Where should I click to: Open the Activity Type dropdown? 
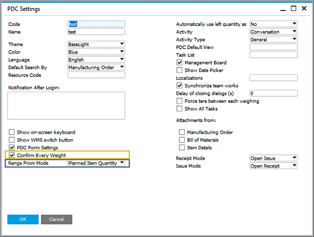[274, 39]
